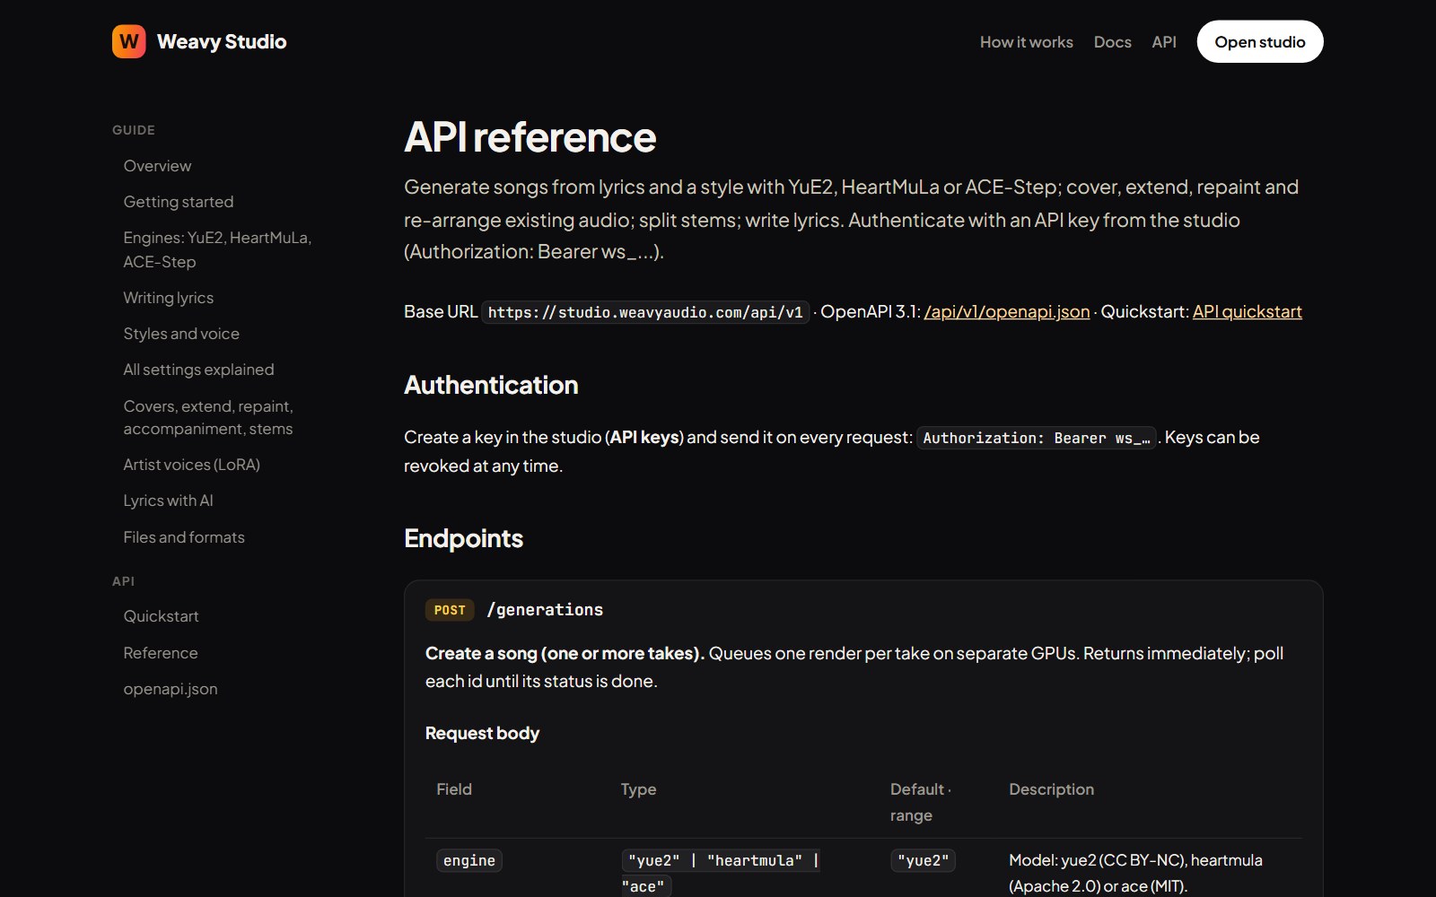Screen dimensions: 1436x897
Task: Click the base URL code snippet
Action: point(645,312)
